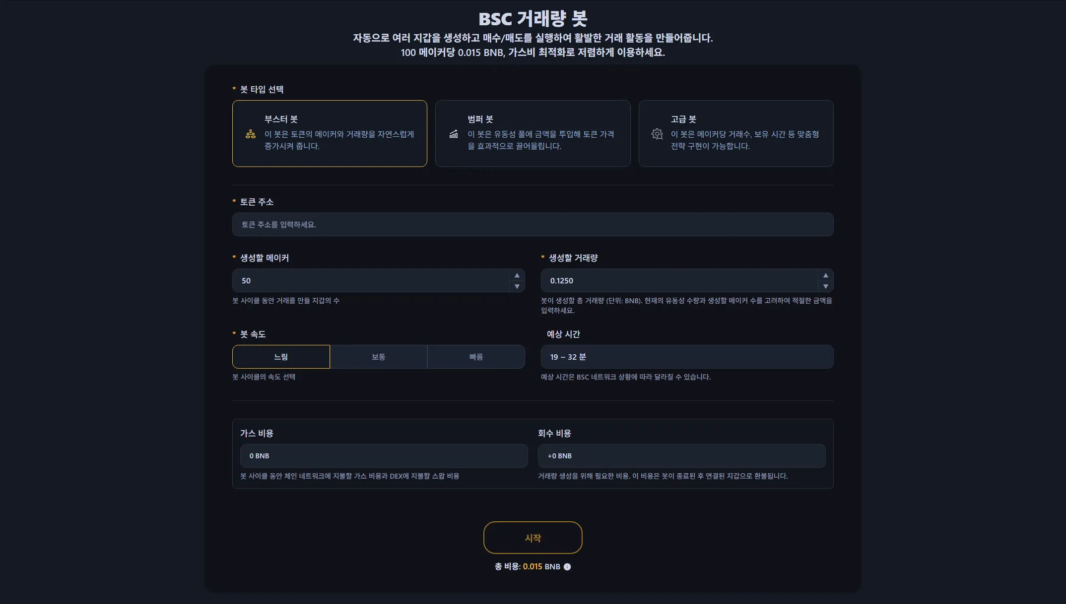Select the 범퍼 봇 bot type card
The height and width of the screenshot is (604, 1066).
(533, 134)
